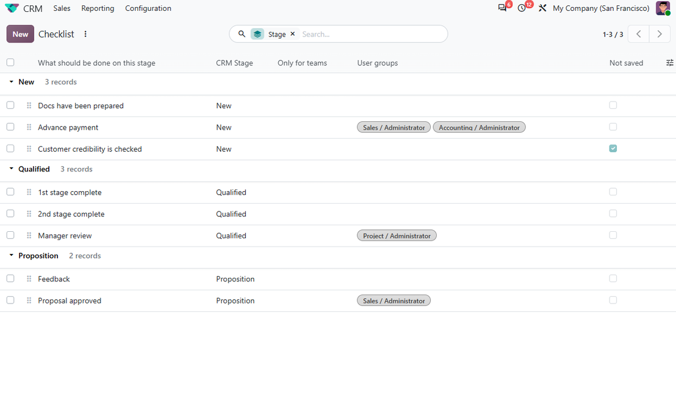Open the Manager review record

tap(65, 235)
